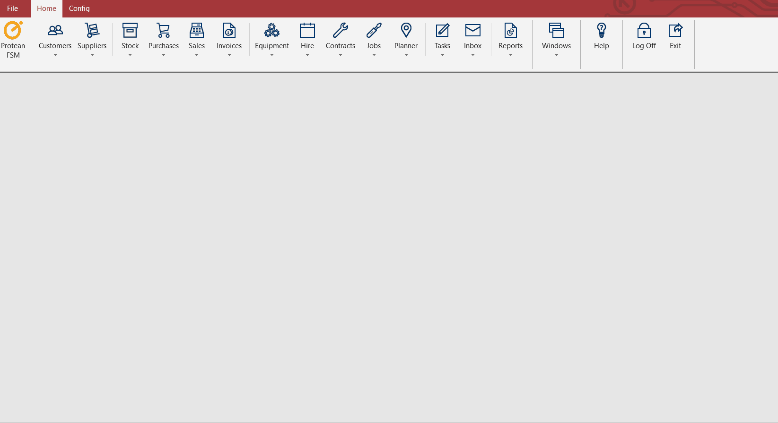This screenshot has height=423, width=778.
Task: Open the File menu tab
Action: (x=13, y=8)
